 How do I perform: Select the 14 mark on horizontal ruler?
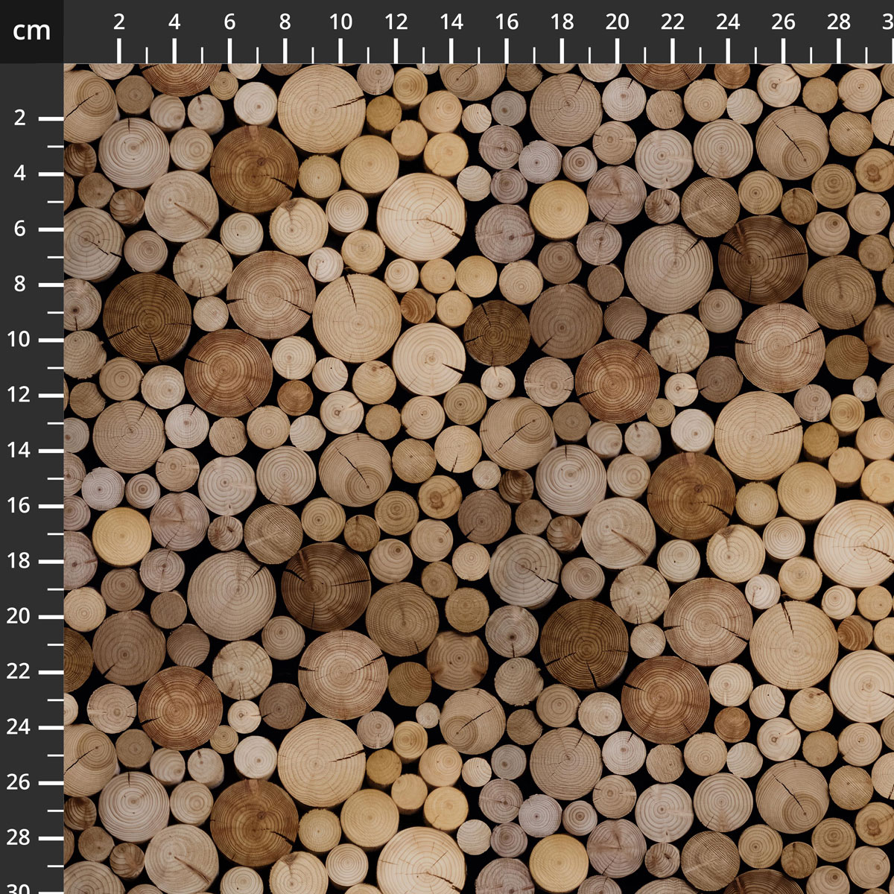click(451, 22)
